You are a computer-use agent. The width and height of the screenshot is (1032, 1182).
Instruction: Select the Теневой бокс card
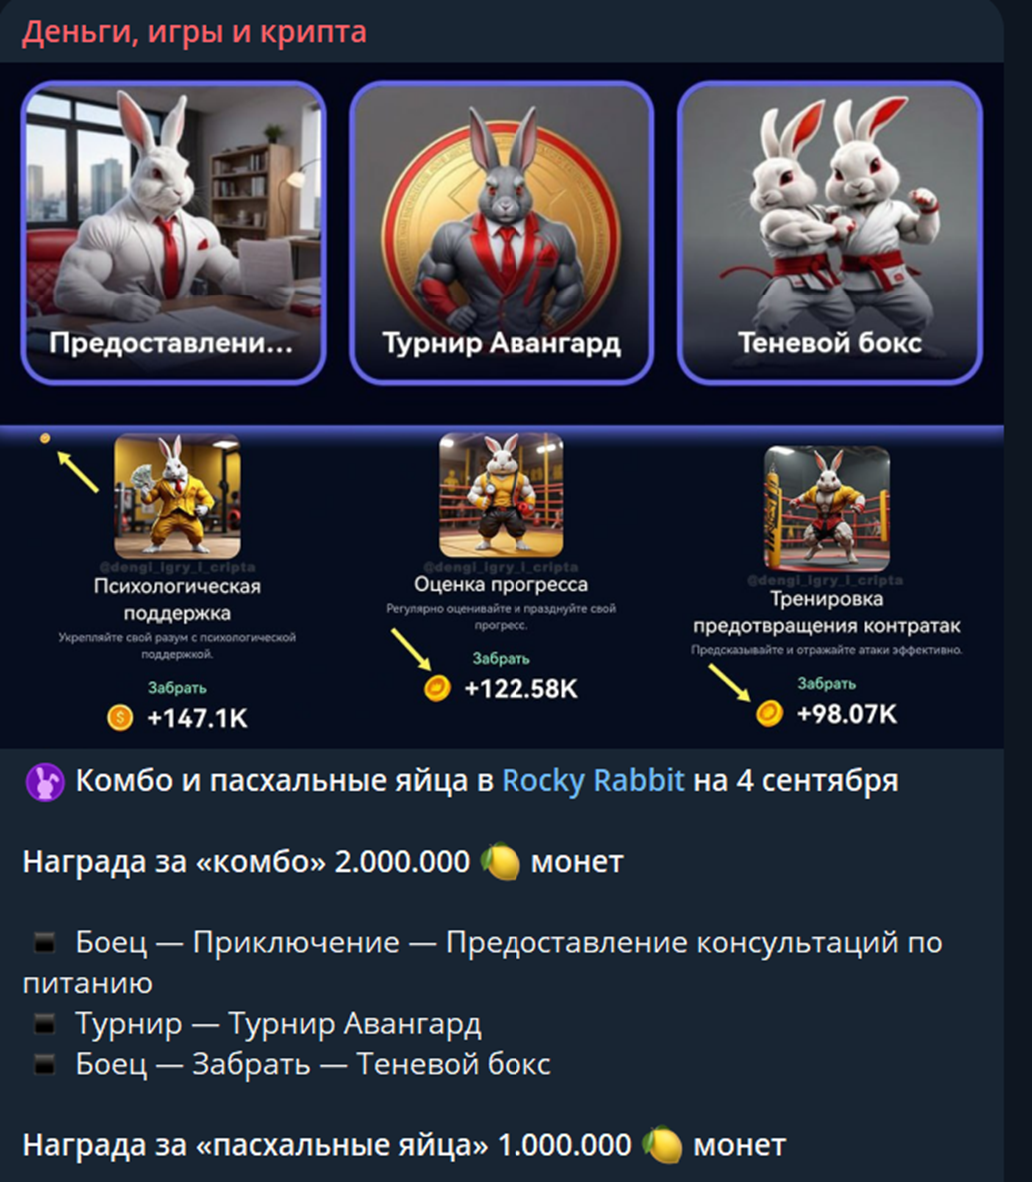tap(830, 233)
